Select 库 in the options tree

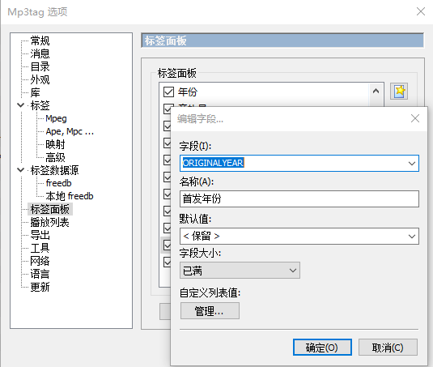(36, 92)
